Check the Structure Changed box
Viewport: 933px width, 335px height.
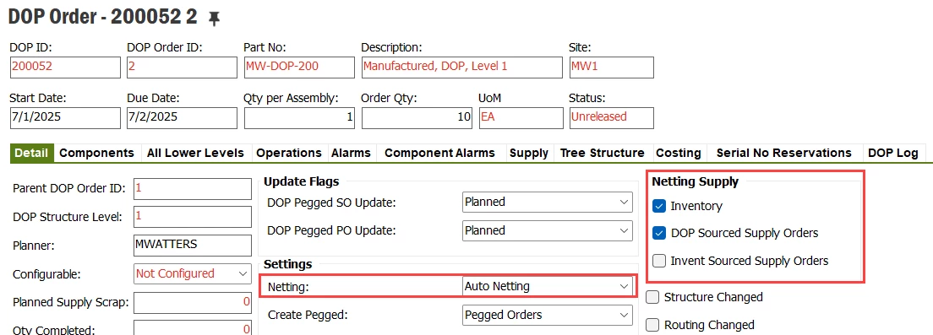tap(652, 297)
